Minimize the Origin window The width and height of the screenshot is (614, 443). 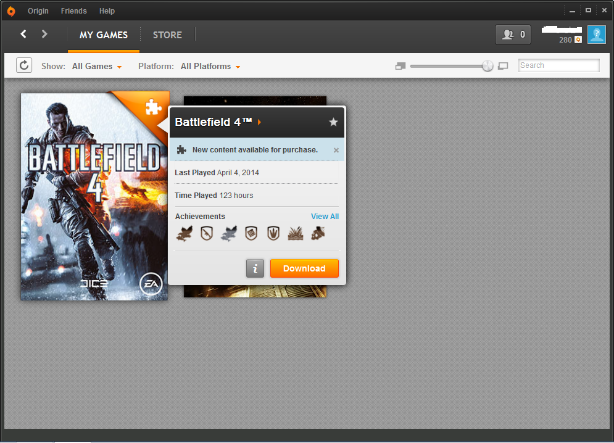(572, 11)
